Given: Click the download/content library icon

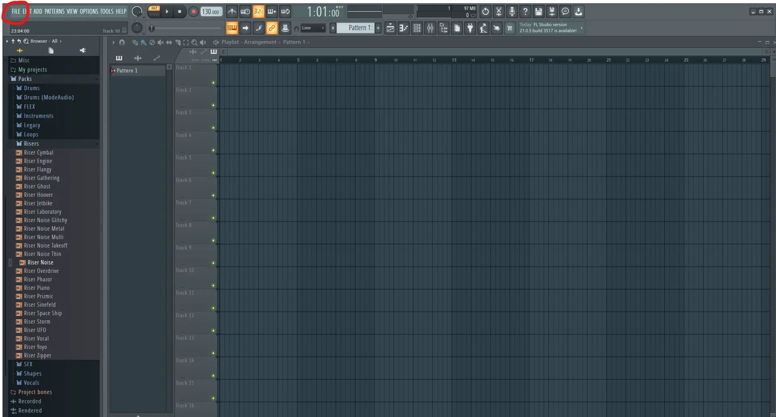Looking at the screenshot, I should (x=579, y=12).
